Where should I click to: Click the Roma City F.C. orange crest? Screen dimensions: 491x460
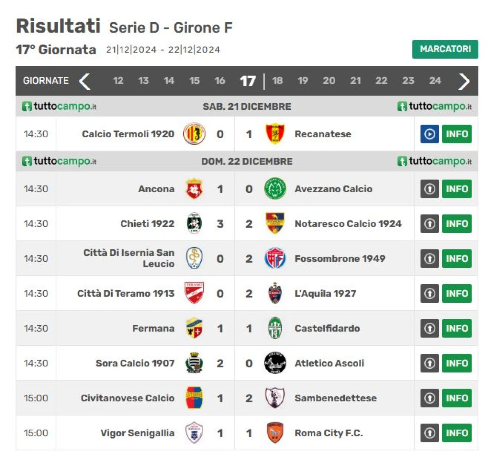[x=275, y=433]
